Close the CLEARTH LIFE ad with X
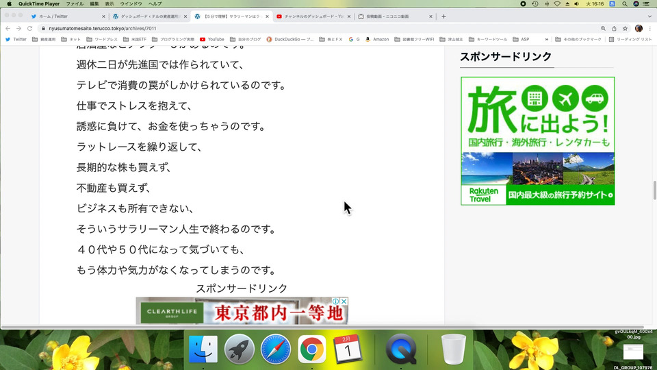Image resolution: width=657 pixels, height=370 pixels. pyautogui.click(x=344, y=301)
